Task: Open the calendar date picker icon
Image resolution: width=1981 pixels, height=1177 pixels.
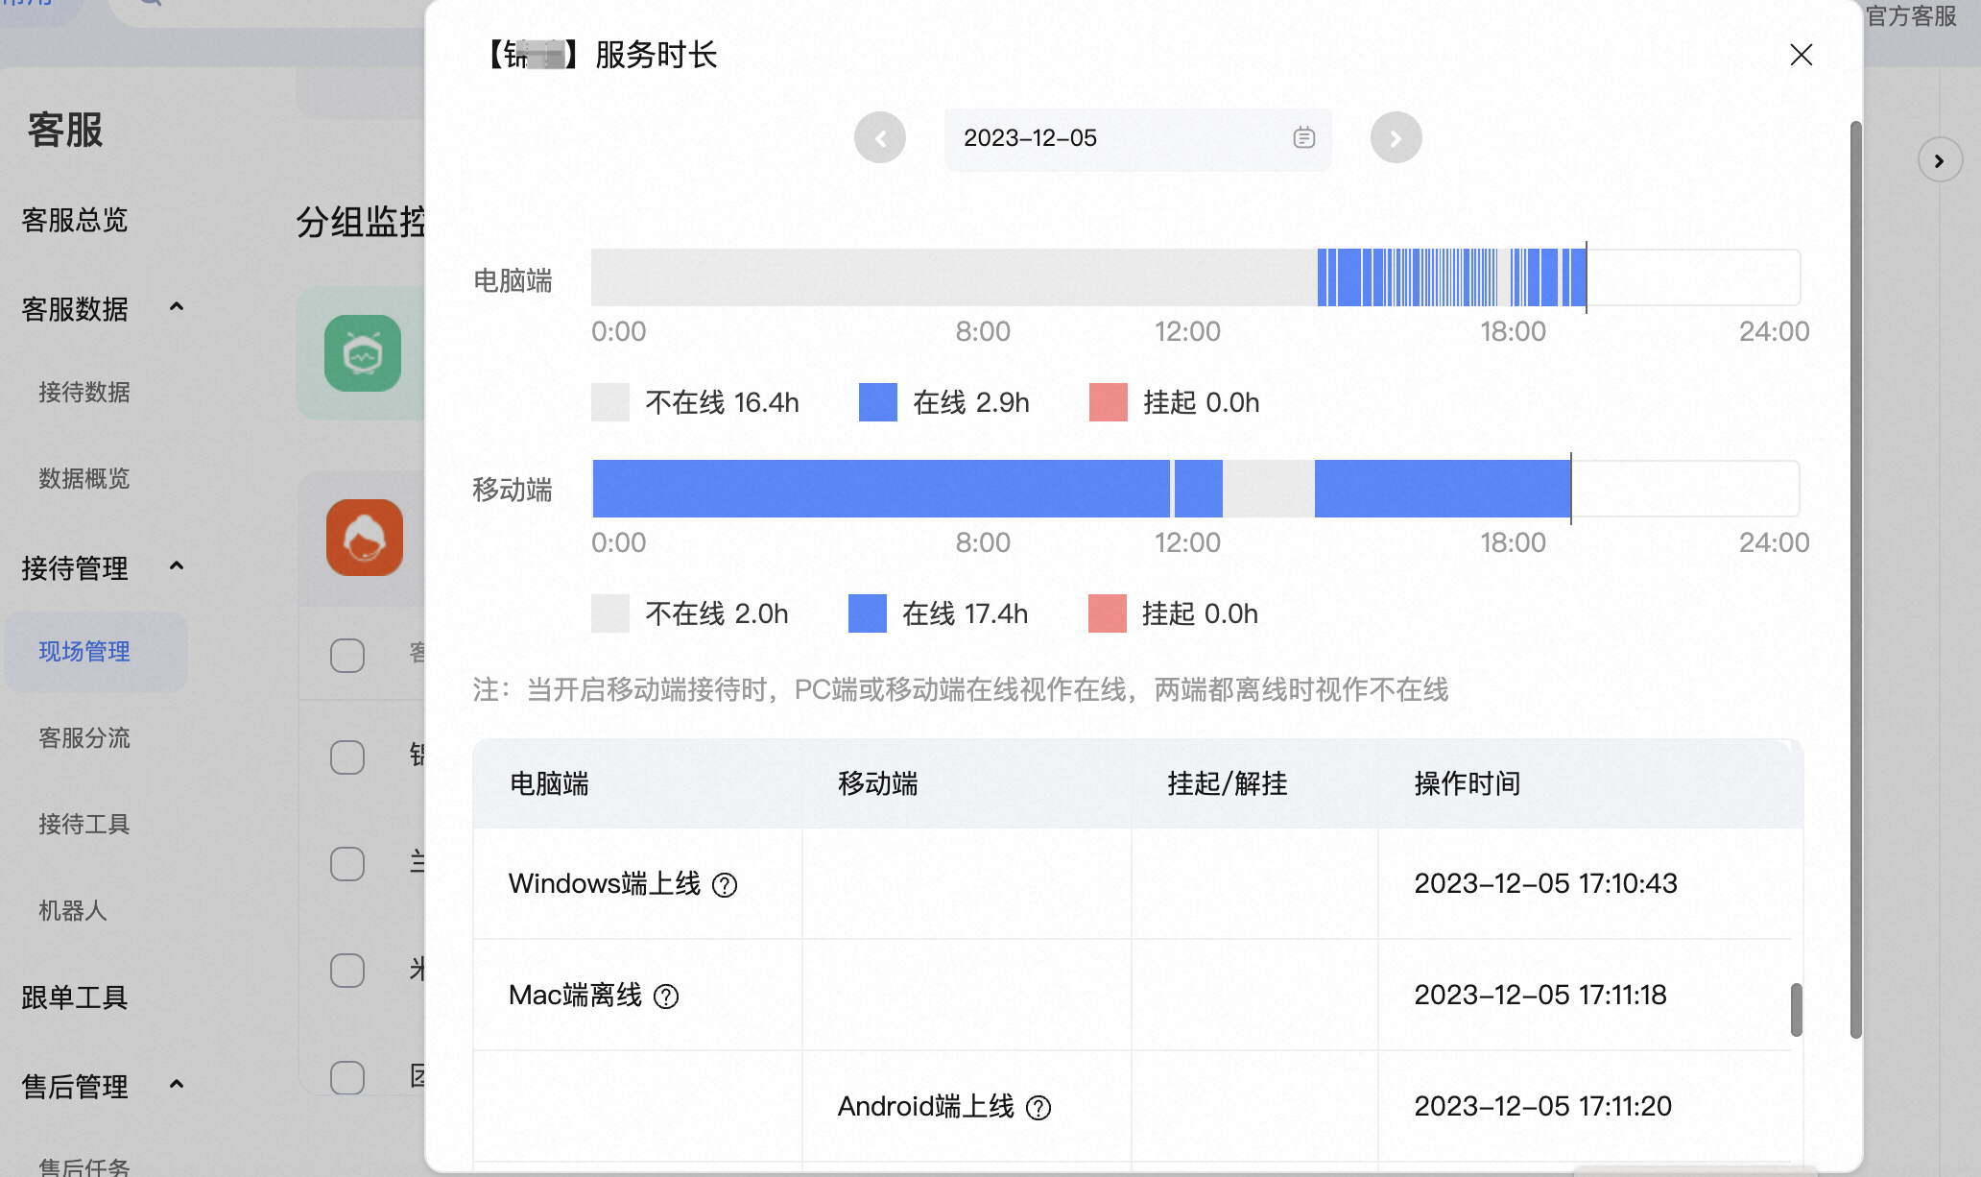Action: [1303, 138]
